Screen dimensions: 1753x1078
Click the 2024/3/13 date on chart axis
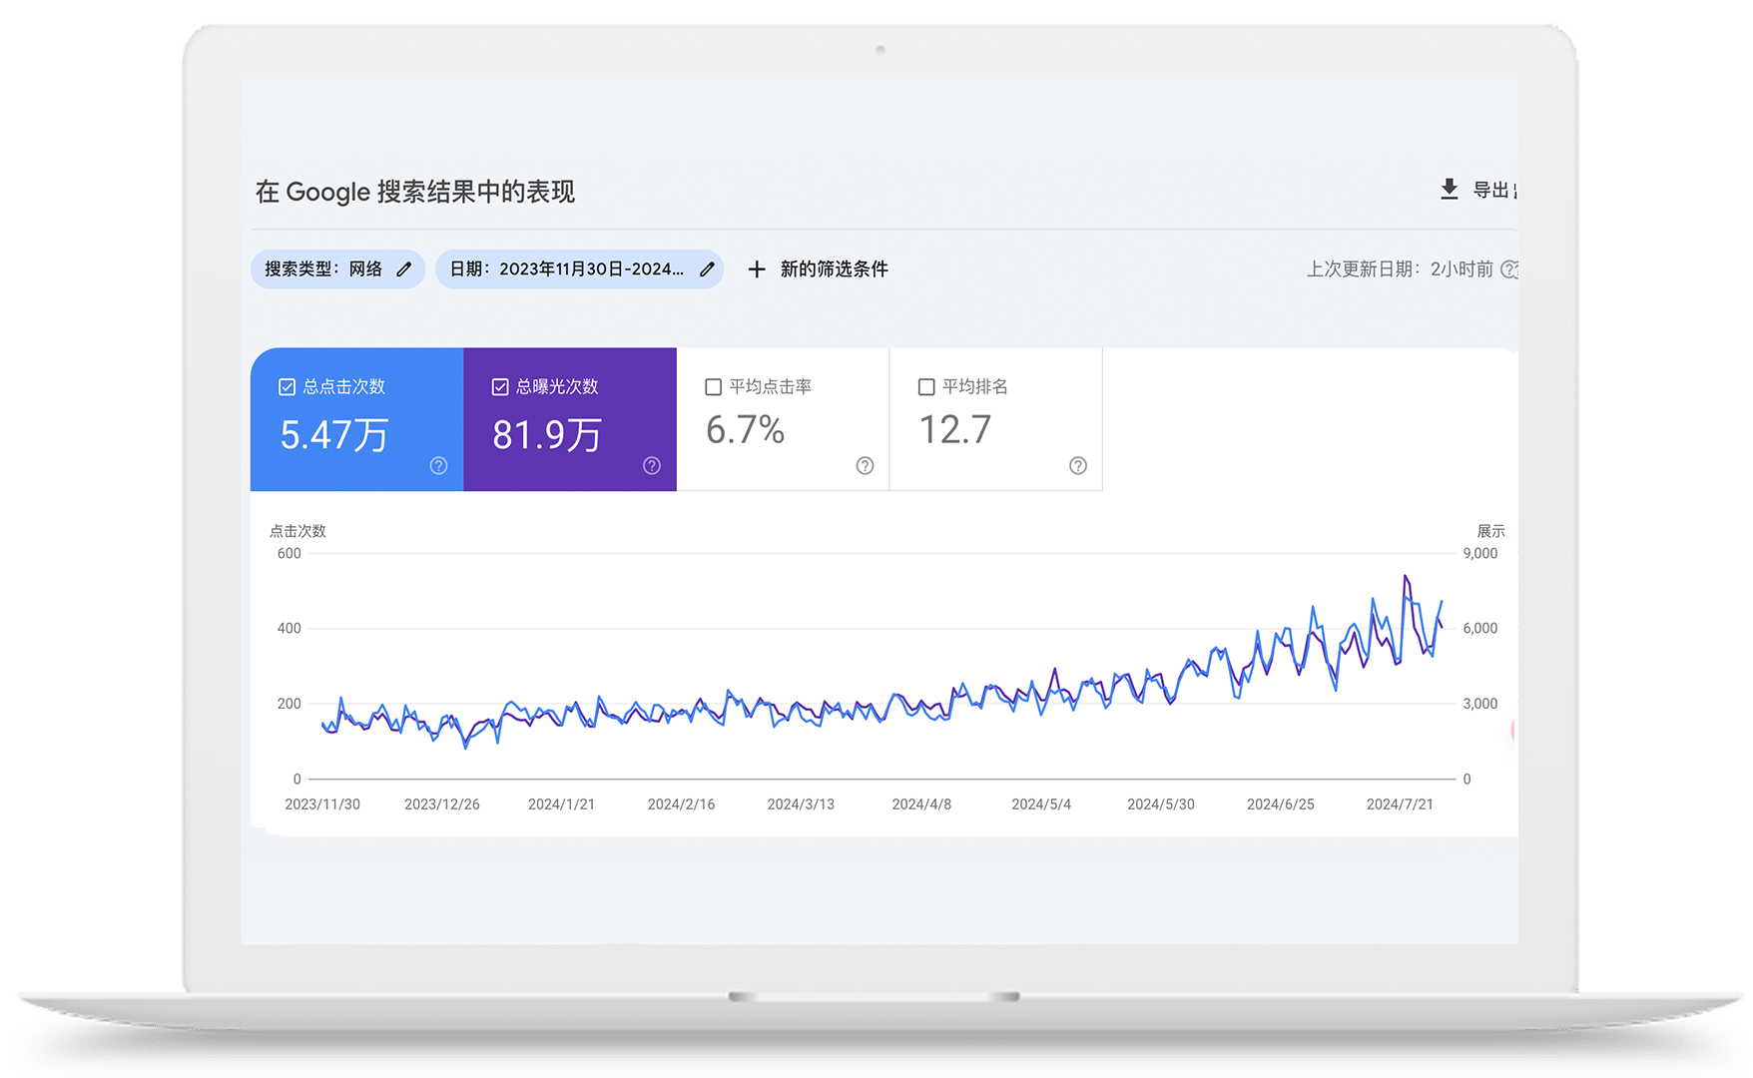point(801,805)
